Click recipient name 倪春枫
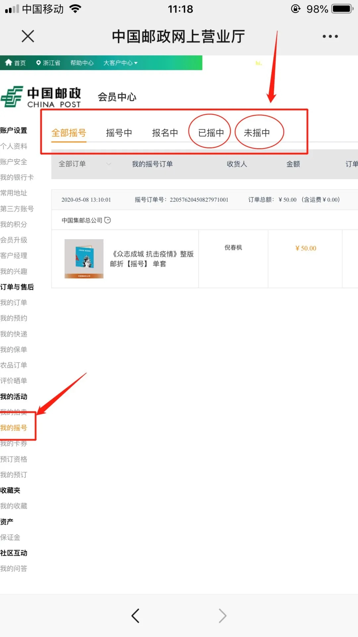358x637 pixels. pos(233,248)
